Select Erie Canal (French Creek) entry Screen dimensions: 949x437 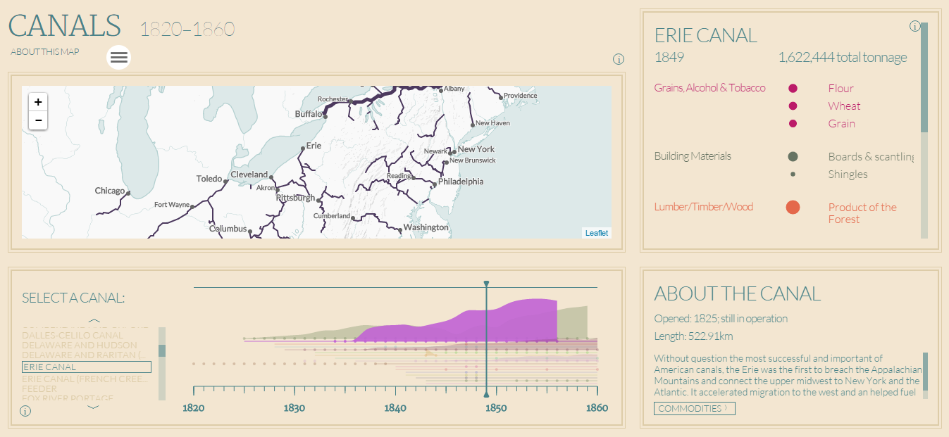coord(85,379)
